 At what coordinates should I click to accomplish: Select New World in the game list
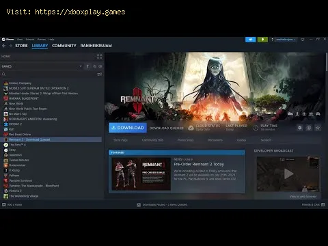tap(16, 104)
